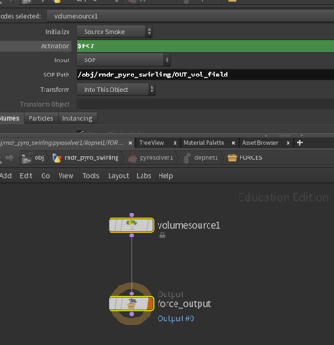Viewport: 334px width, 345px height.
Task: Open dopnet1 in the network path
Action: point(200,158)
